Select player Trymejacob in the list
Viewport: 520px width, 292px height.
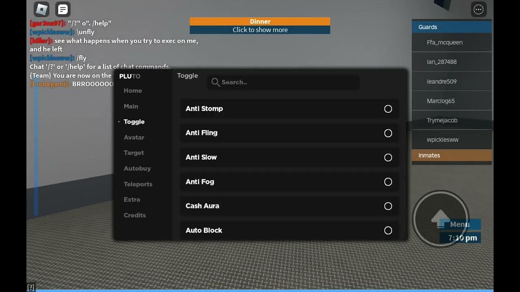point(452,120)
